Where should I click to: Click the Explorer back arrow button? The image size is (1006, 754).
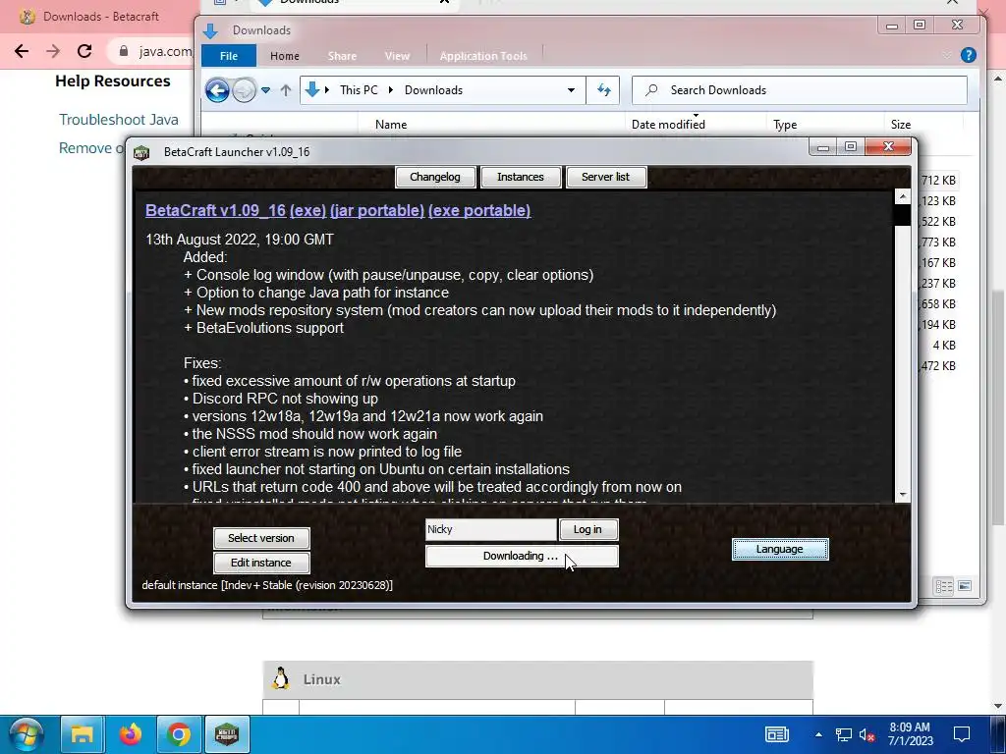[217, 90]
